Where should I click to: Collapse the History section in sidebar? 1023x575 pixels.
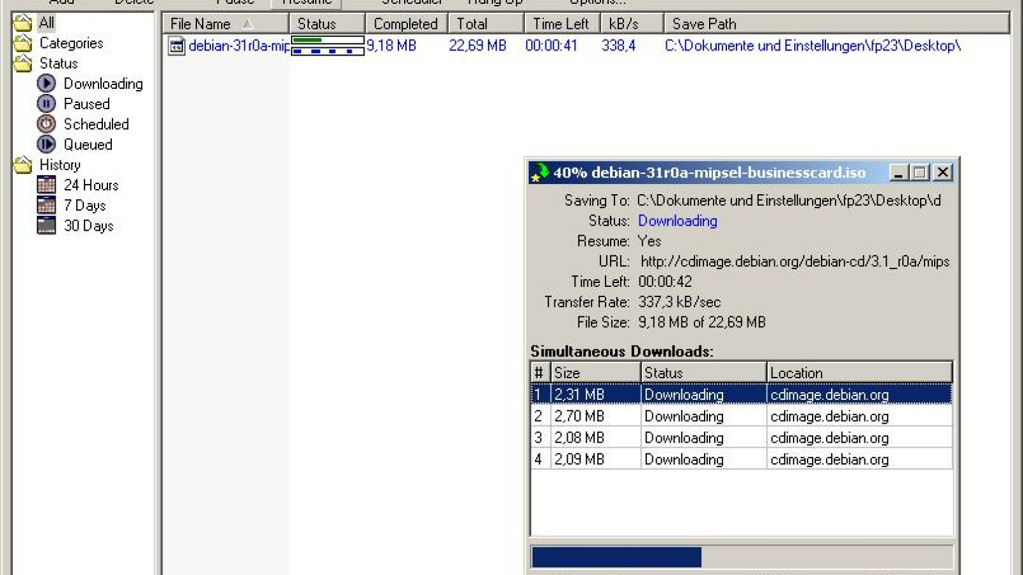[23, 165]
